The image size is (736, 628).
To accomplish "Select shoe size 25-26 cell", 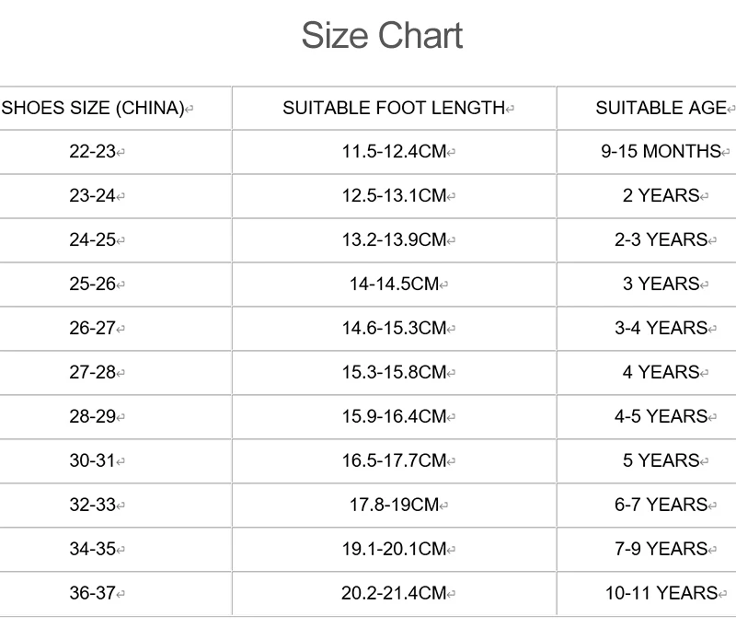I will click(93, 284).
